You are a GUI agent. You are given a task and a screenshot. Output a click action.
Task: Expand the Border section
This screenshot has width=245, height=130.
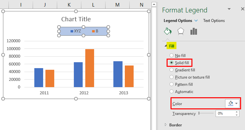coord(166,125)
